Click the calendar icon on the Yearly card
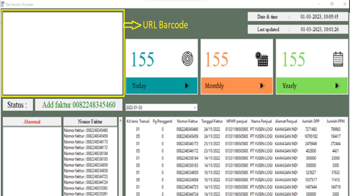 [x=338, y=59]
